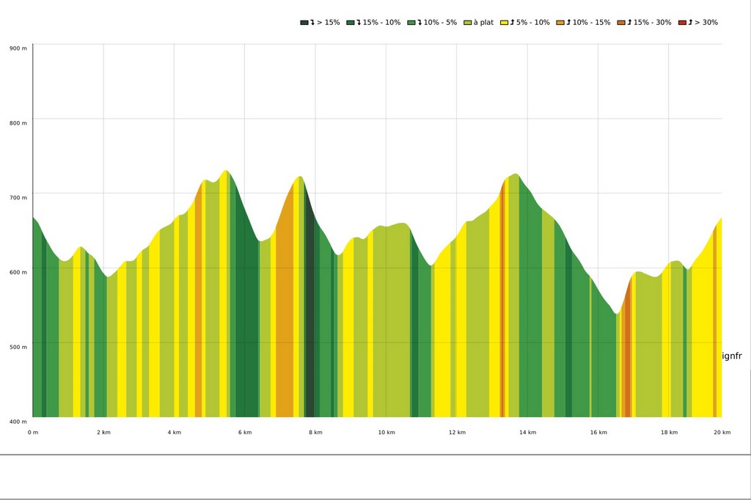This screenshot has height=500, width=751.
Task: Click the '10% - 5%' descent legend swatch
Action: coord(411,23)
